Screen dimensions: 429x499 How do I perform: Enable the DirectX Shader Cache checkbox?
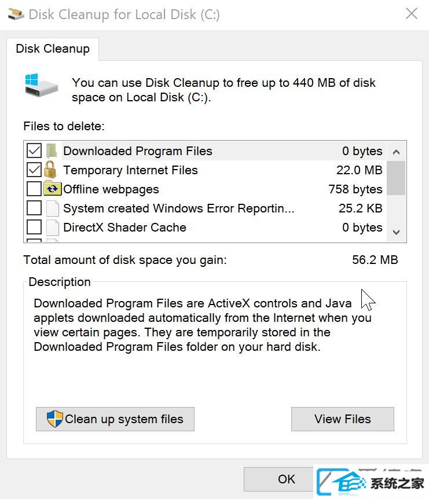[34, 227]
